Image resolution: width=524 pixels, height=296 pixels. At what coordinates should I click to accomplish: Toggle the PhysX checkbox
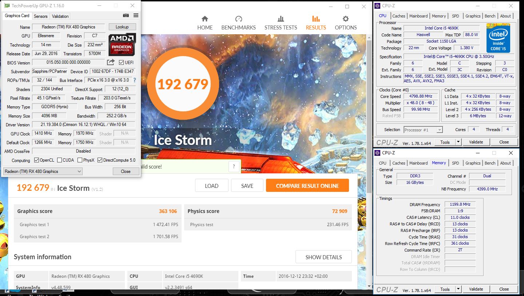tap(80, 160)
